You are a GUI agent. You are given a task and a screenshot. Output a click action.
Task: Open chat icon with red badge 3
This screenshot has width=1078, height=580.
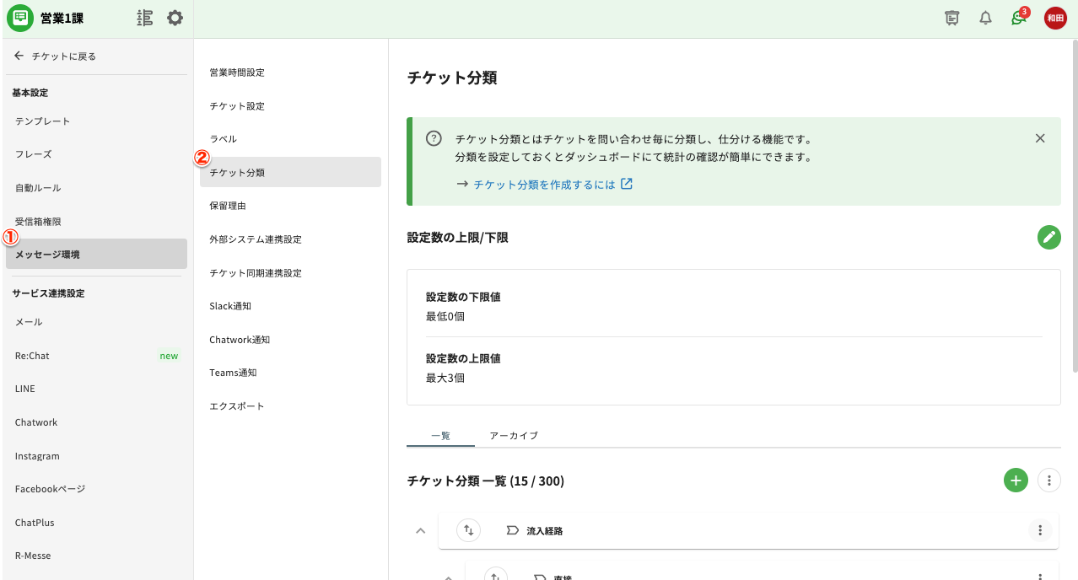click(x=1019, y=19)
